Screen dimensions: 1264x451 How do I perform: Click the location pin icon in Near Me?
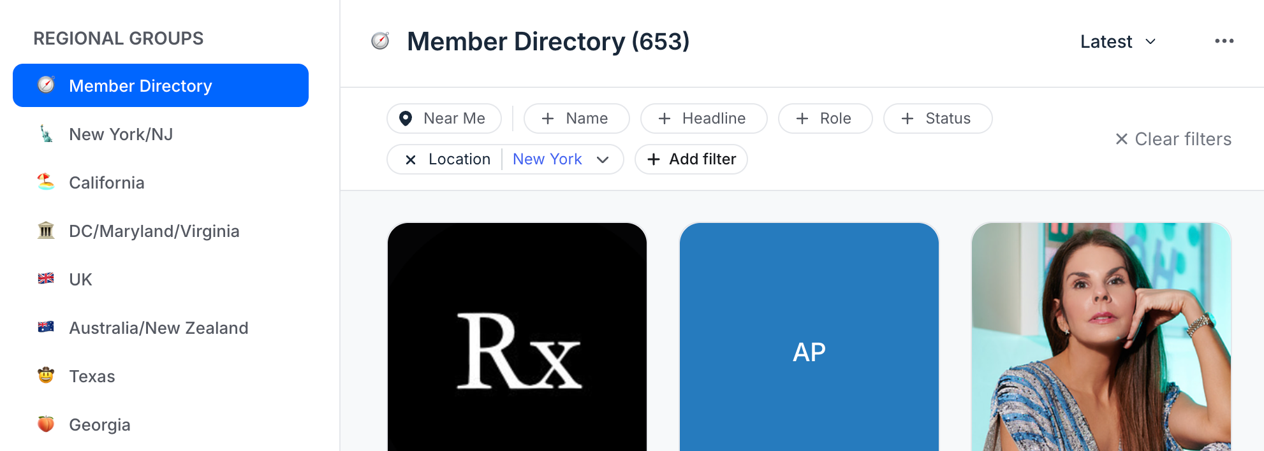405,118
